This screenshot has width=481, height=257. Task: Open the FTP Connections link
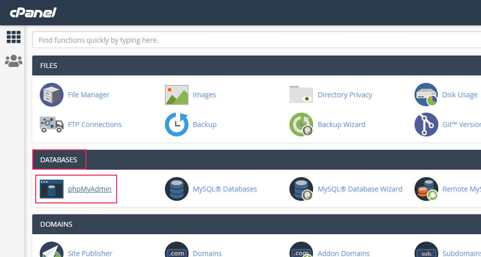coord(95,125)
